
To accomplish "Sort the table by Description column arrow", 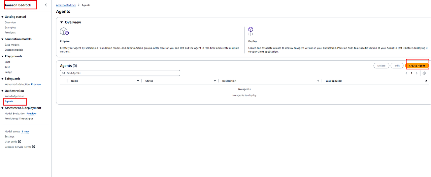I will (x=318, y=81).
